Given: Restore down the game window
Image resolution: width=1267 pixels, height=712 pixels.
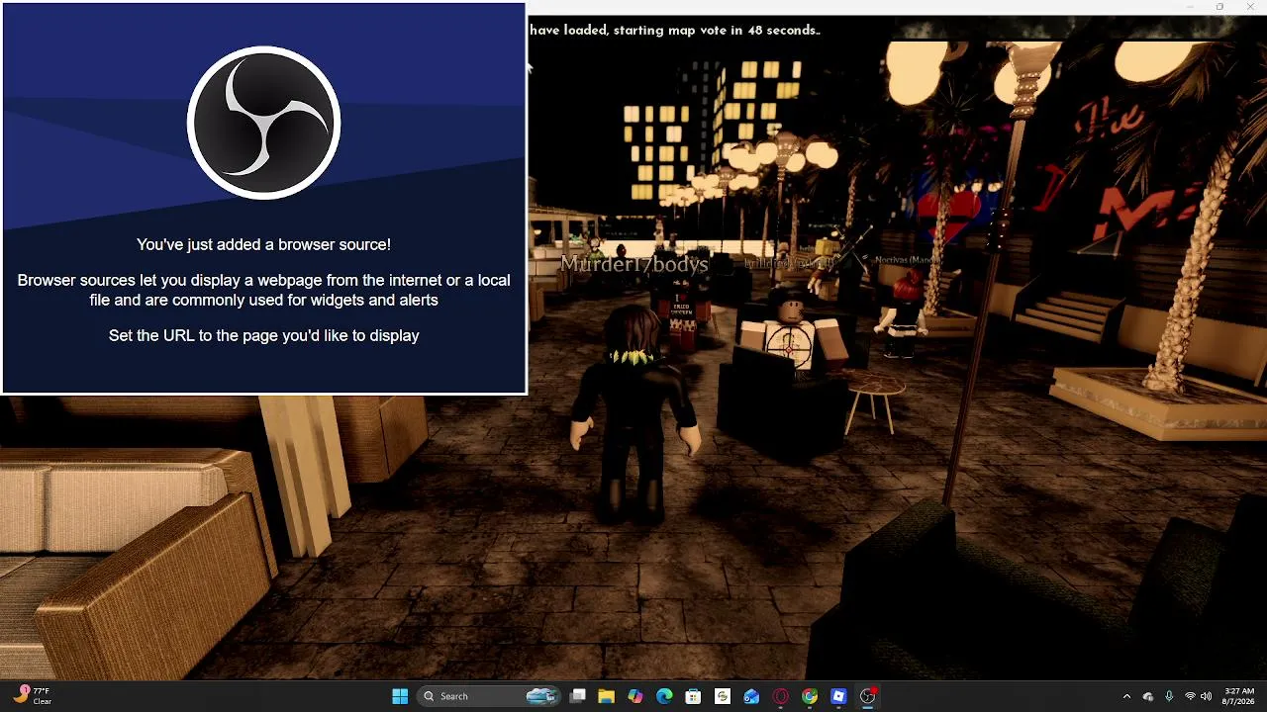Looking at the screenshot, I should click(1219, 7).
